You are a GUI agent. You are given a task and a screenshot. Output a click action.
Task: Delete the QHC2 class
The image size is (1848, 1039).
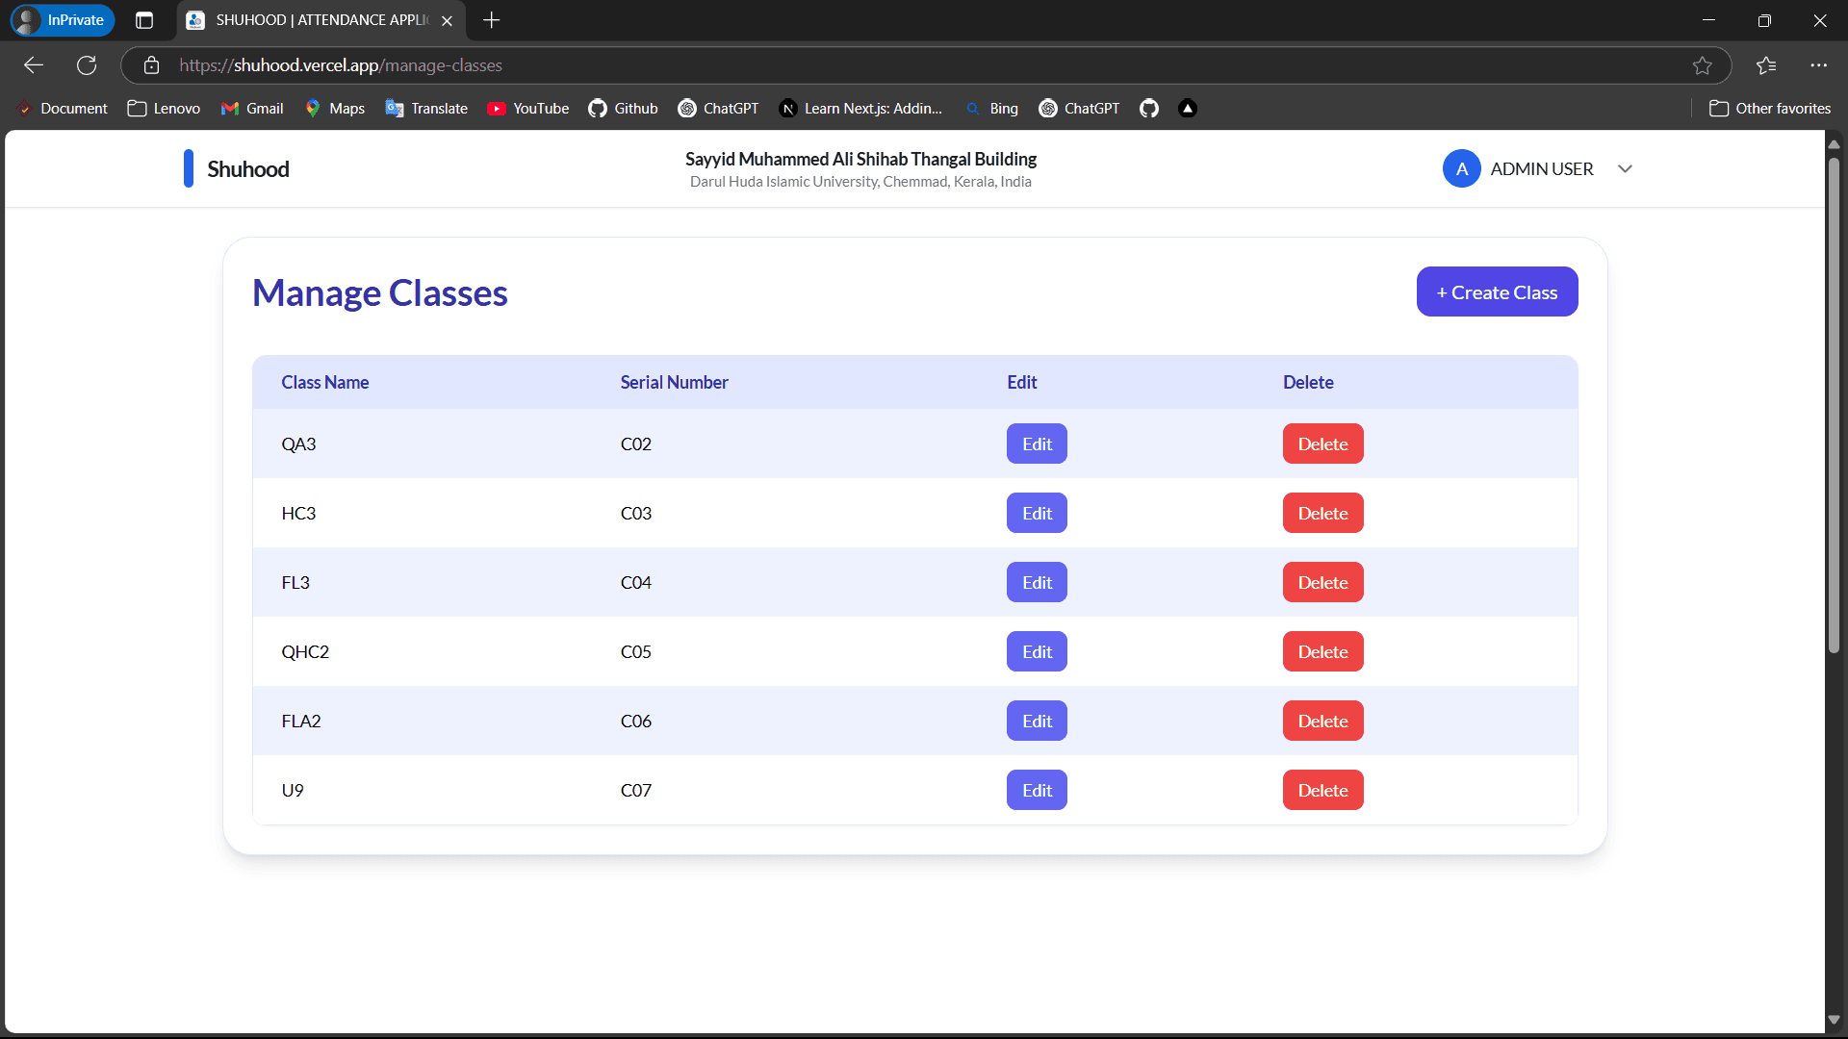(x=1322, y=651)
